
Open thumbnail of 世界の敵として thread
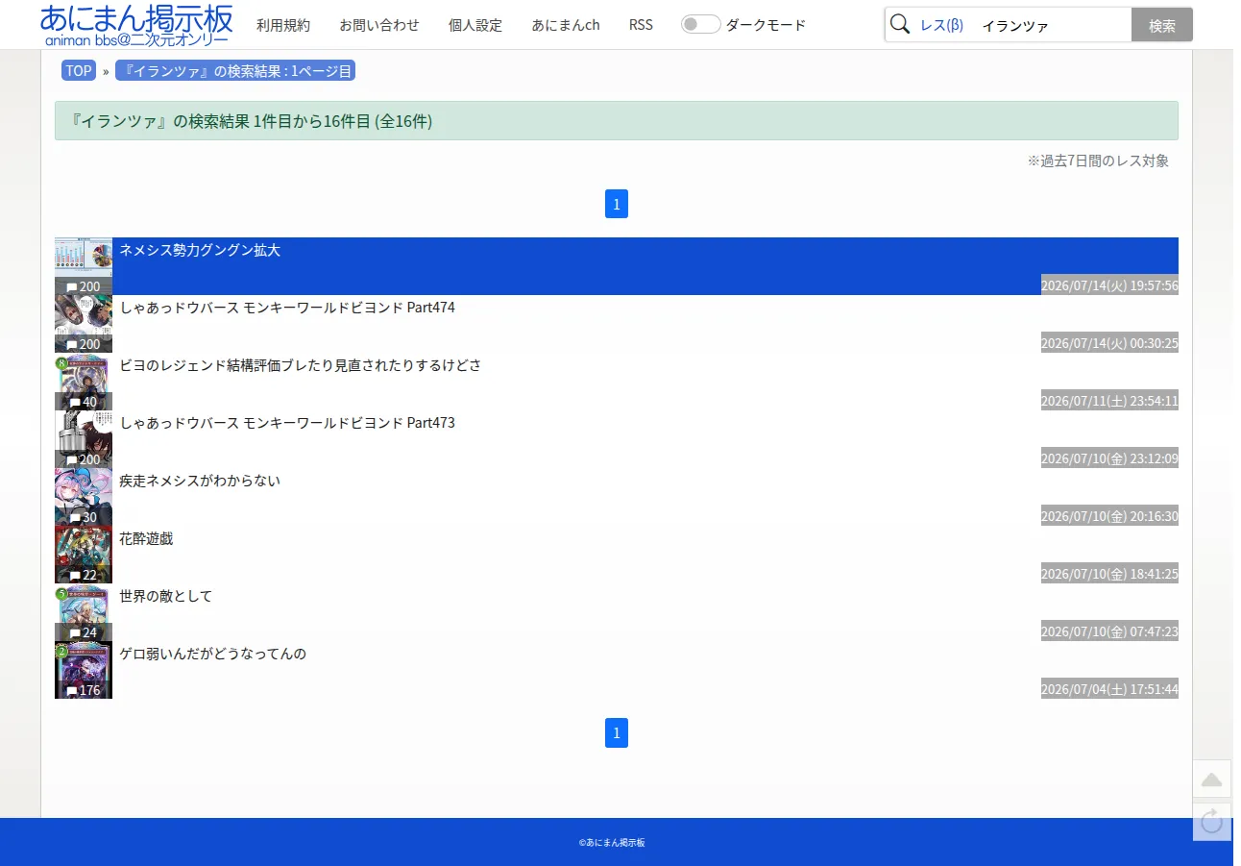point(84,612)
